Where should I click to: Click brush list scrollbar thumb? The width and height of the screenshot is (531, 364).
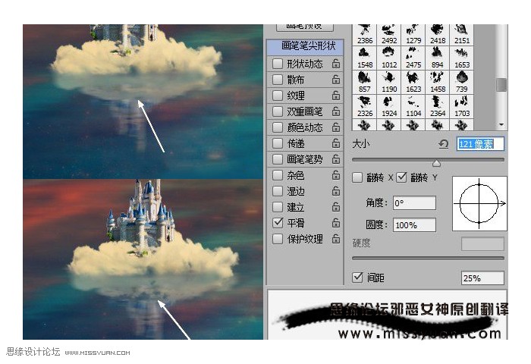click(x=501, y=85)
